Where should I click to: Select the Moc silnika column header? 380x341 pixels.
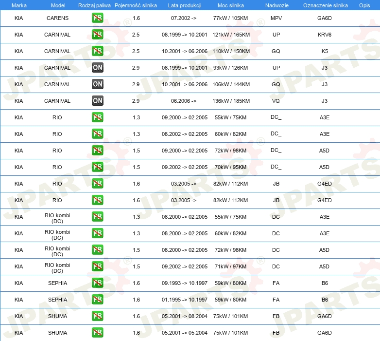point(230,5)
